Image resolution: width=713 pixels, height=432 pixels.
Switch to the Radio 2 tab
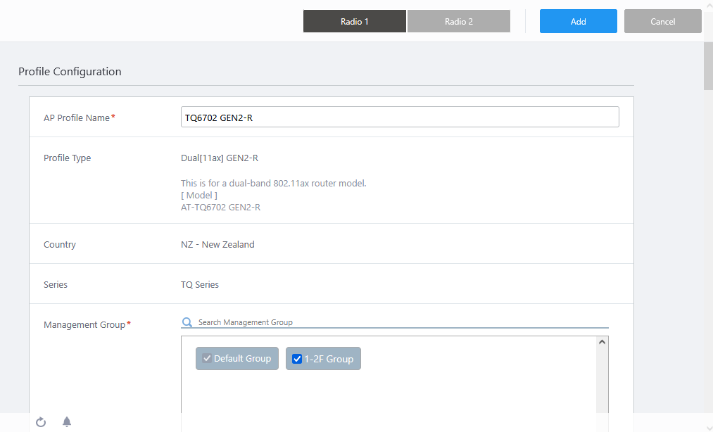tap(459, 21)
